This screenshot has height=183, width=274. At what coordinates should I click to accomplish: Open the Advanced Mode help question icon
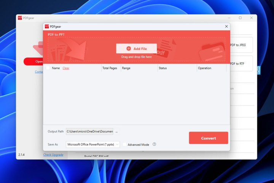coord(154,144)
